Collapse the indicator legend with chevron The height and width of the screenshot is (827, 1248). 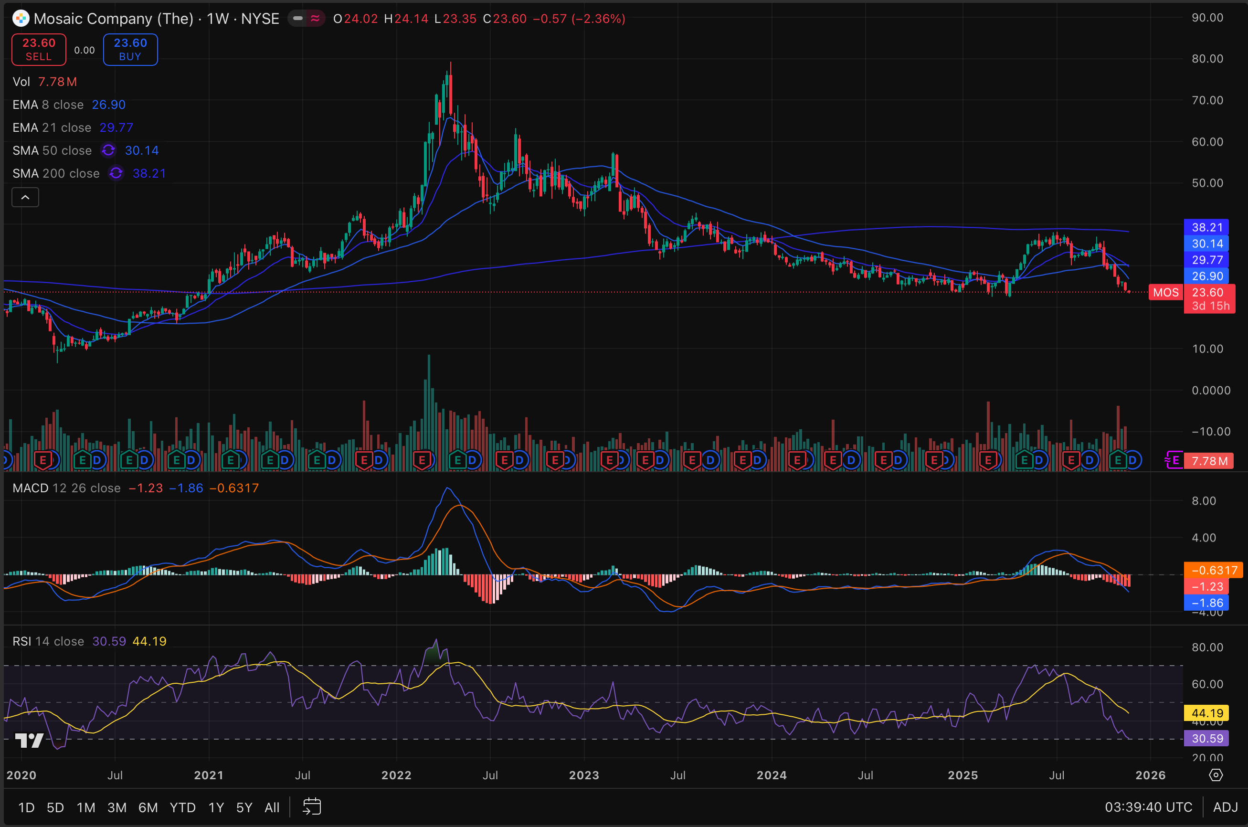[x=25, y=197]
